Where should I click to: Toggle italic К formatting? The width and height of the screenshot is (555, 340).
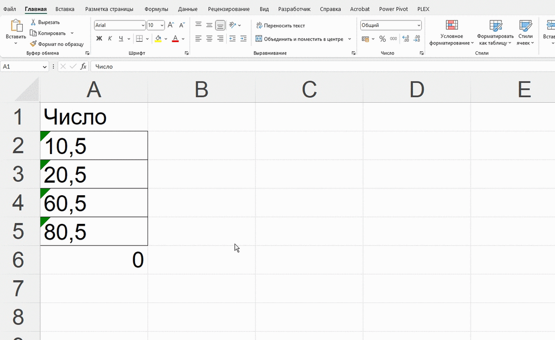110,39
